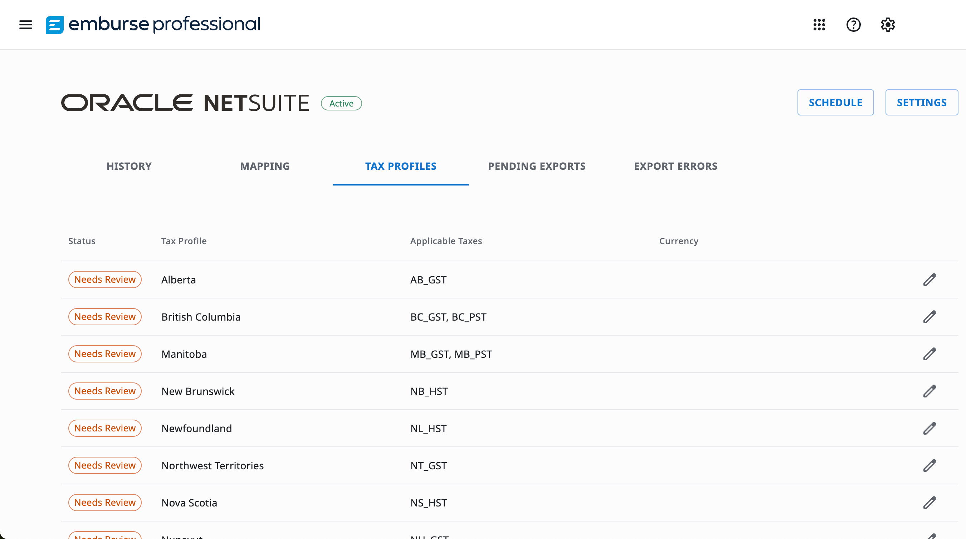Image resolution: width=966 pixels, height=539 pixels.
Task: Open the Pending Exports tab
Action: 537,166
